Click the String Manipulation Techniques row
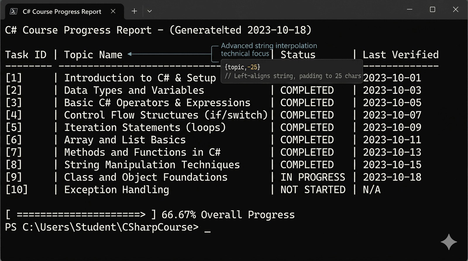Image resolution: width=468 pixels, height=261 pixels. 152,165
